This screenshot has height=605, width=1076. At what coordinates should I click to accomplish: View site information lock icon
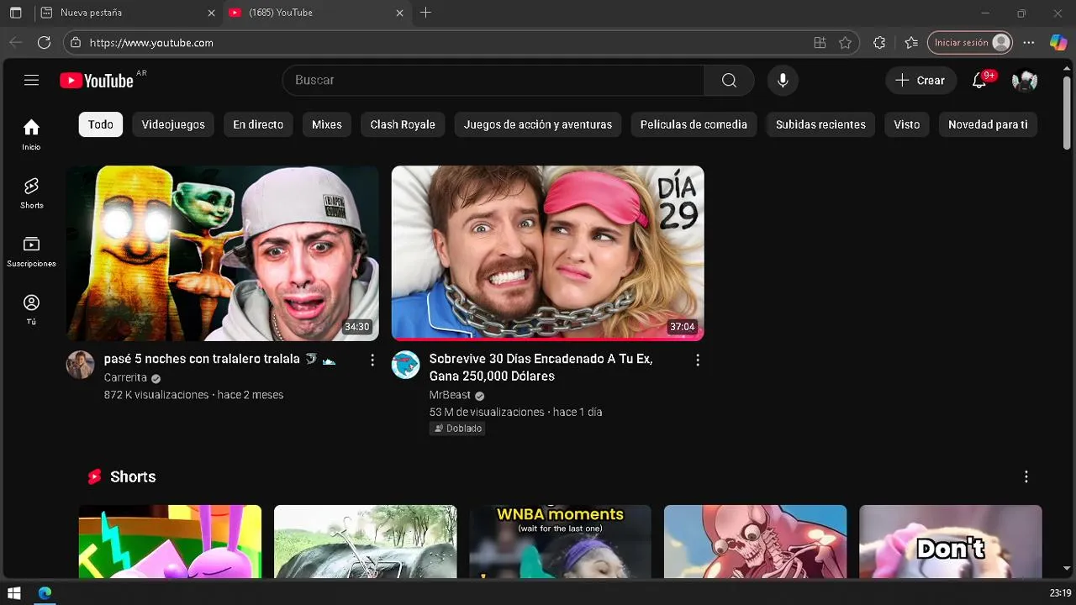pyautogui.click(x=76, y=42)
